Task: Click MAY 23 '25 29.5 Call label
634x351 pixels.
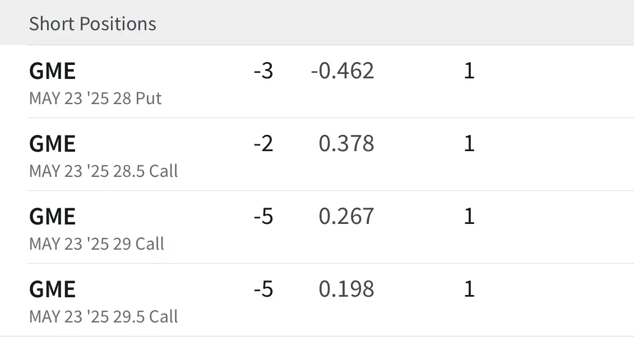Action: click(104, 316)
